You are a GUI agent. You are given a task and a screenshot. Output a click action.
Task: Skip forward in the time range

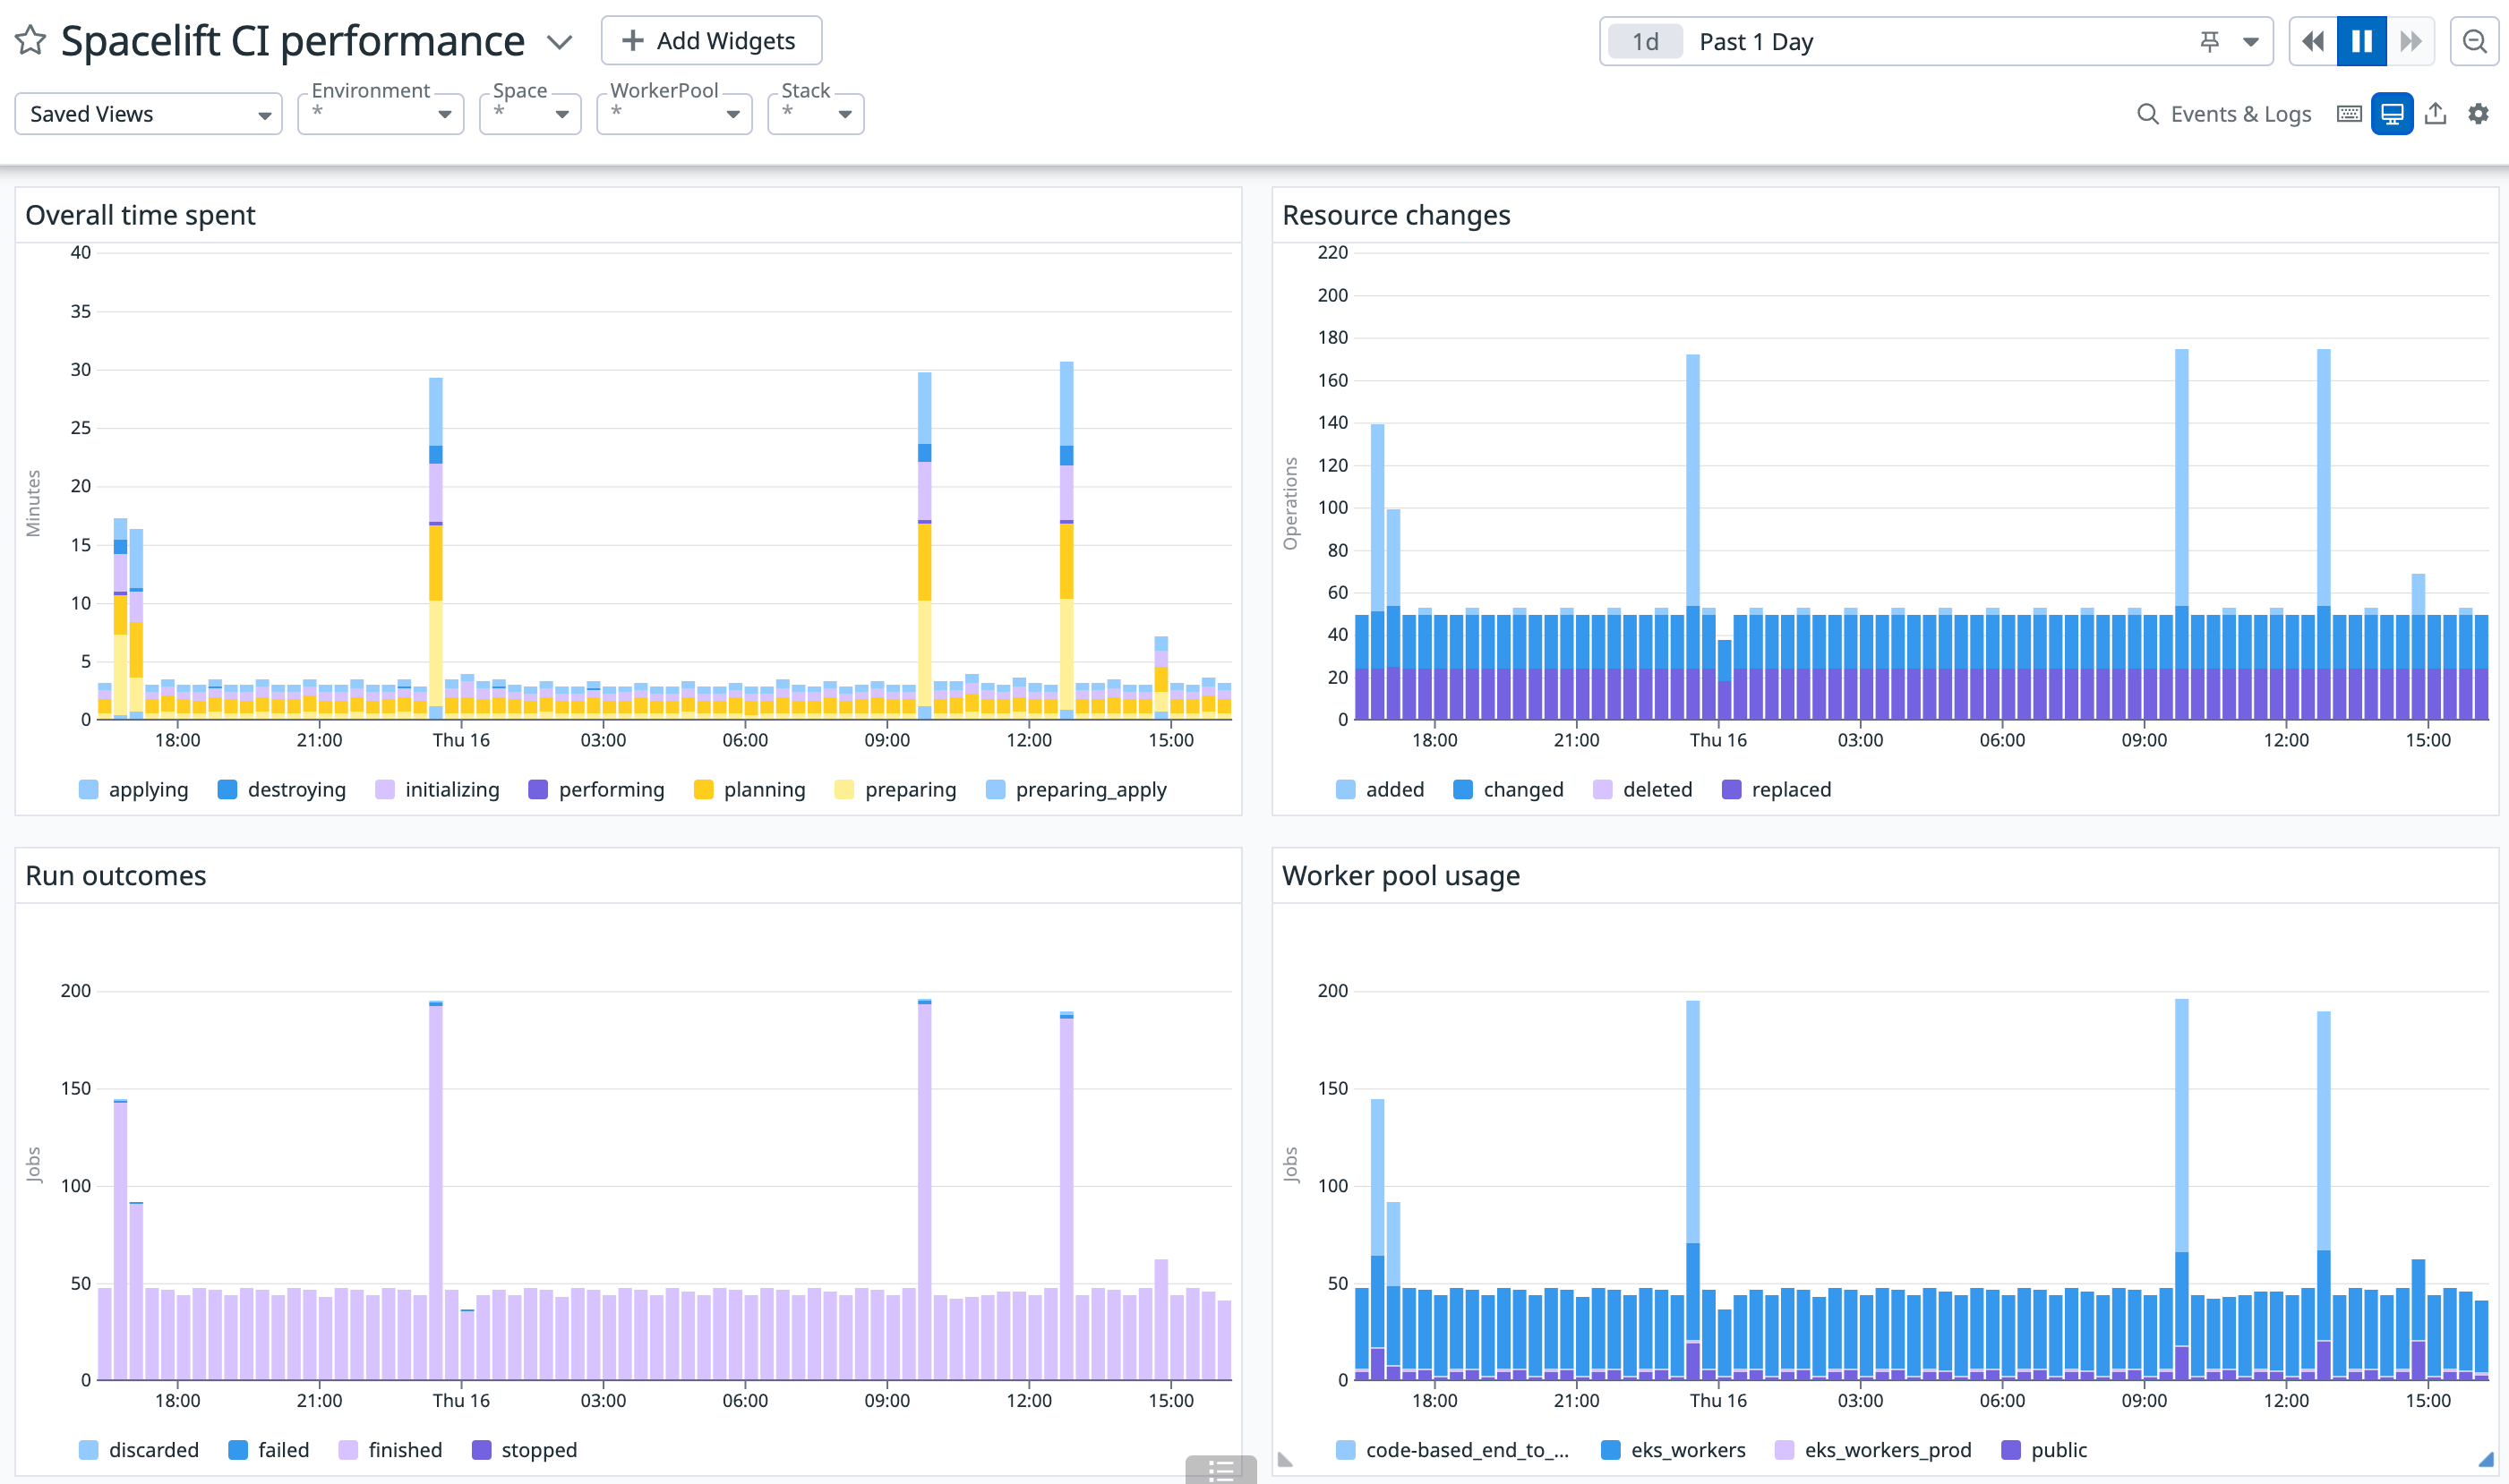(x=2411, y=41)
